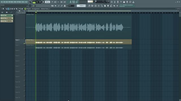Image resolution: width=181 pixels, height=101 pixels.
Task: Click Akshat Flute_2 in playlist breadcrumb
Action: click(x=45, y=9)
